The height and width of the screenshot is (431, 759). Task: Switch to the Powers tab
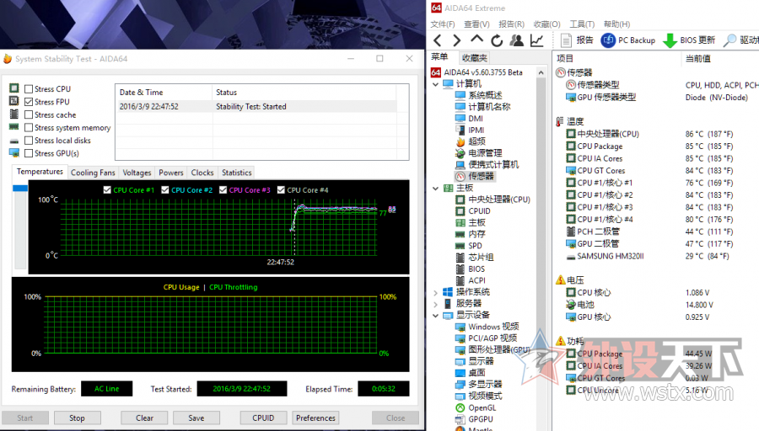tap(171, 173)
